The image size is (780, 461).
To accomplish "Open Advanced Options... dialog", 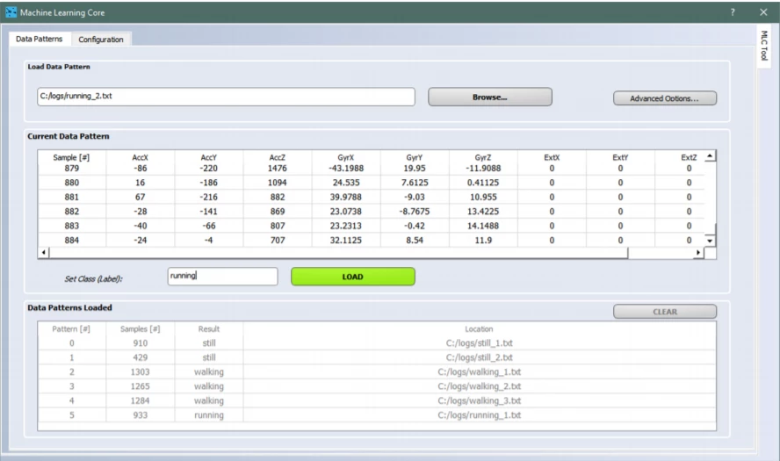I will tap(665, 98).
